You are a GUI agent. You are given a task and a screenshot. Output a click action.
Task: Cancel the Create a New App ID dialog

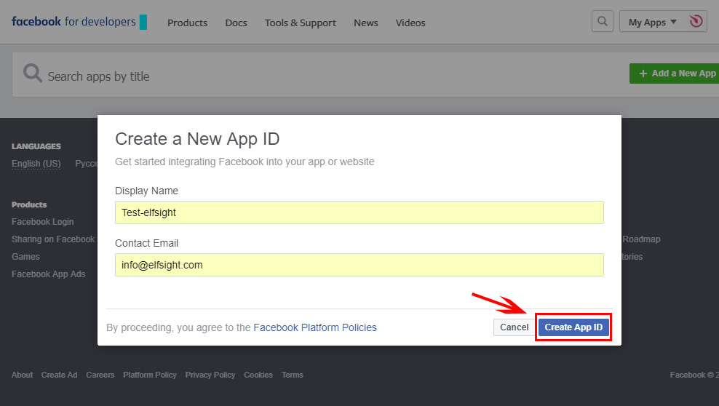[x=514, y=327]
